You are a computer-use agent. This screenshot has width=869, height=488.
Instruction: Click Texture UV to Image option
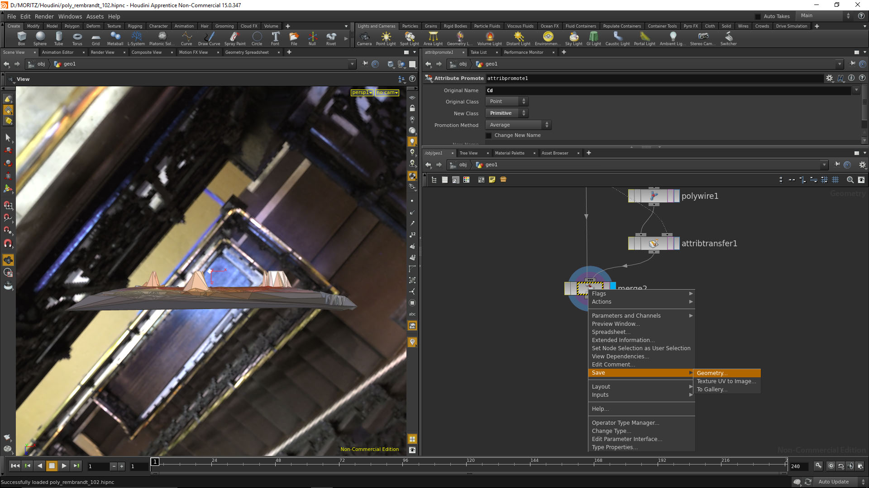coord(726,381)
